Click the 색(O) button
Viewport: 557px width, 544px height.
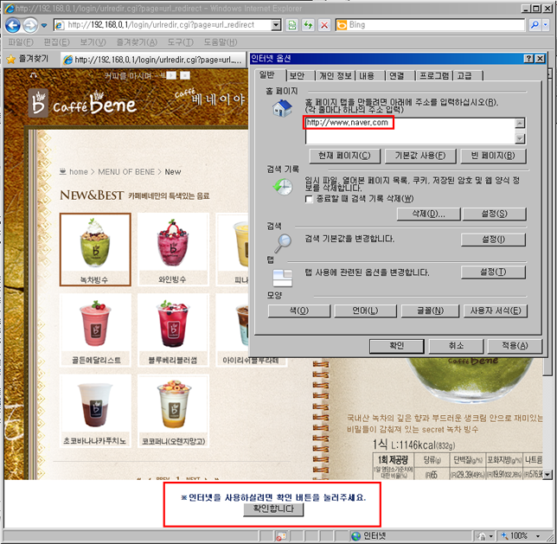299,310
